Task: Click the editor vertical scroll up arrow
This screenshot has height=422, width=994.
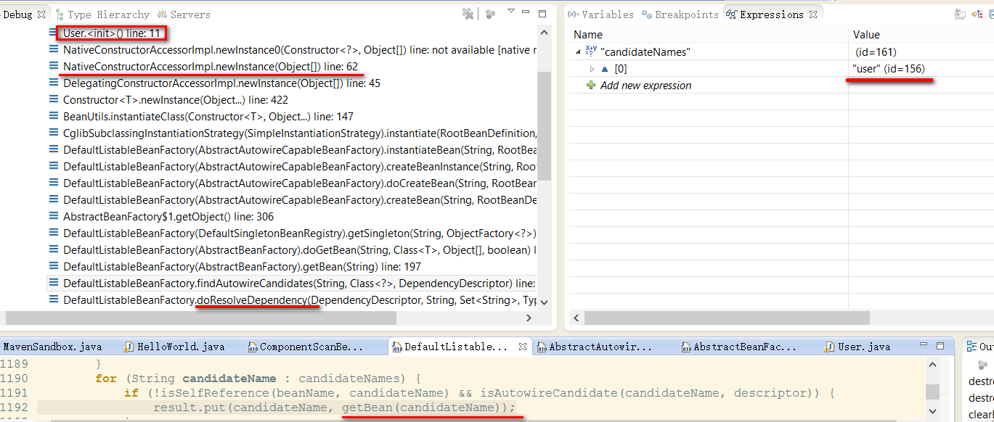Action: point(931,366)
